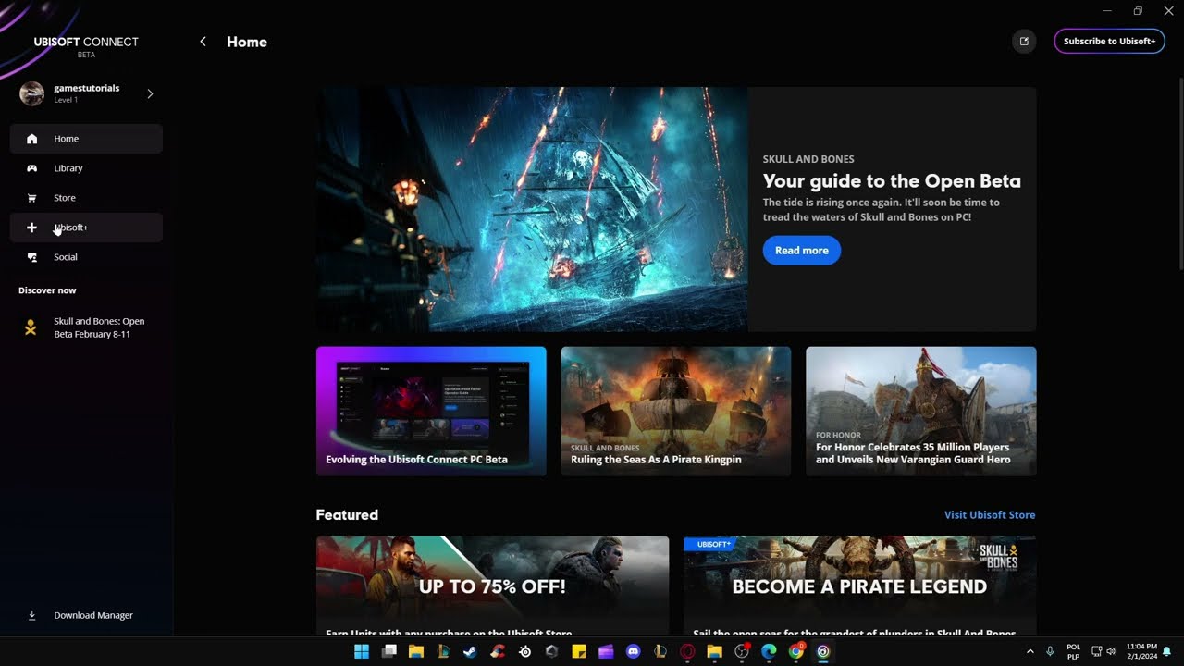Open the Store section in sidebar
1184x666 pixels.
[86, 198]
